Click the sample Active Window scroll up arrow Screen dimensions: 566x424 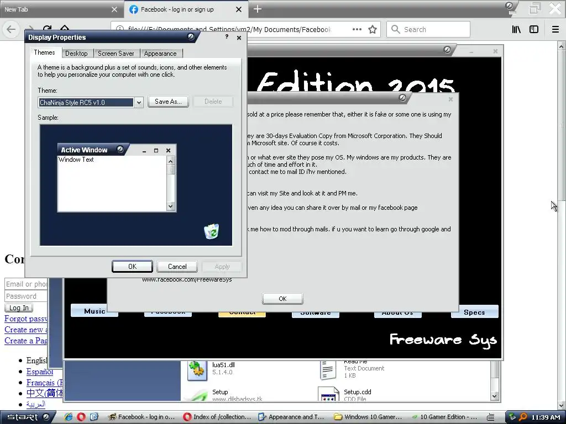171,161
